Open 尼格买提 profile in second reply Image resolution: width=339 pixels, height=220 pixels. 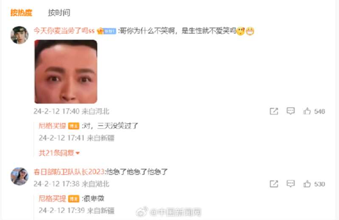(x=52, y=198)
